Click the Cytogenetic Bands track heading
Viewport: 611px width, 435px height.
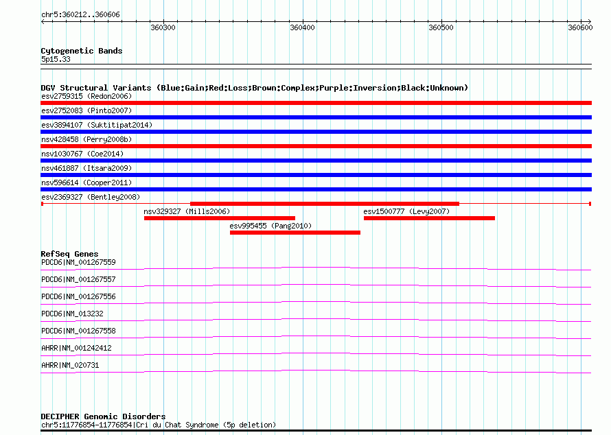pos(82,51)
